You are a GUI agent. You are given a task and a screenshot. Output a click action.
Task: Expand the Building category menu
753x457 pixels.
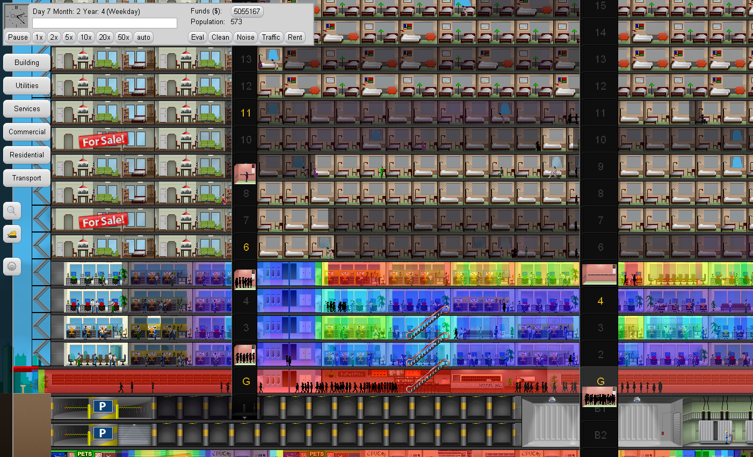click(27, 62)
